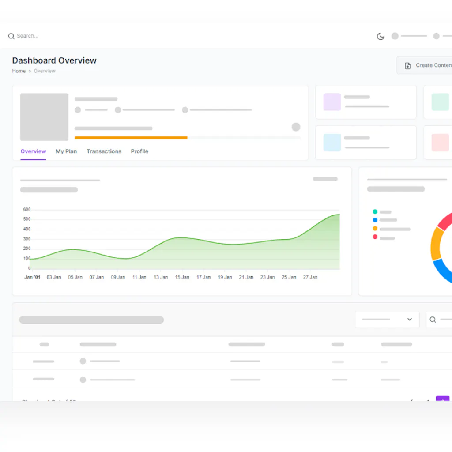Image resolution: width=452 pixels, height=452 pixels.
Task: Click the orange segment of the donut chart
Action: [x=436, y=245]
